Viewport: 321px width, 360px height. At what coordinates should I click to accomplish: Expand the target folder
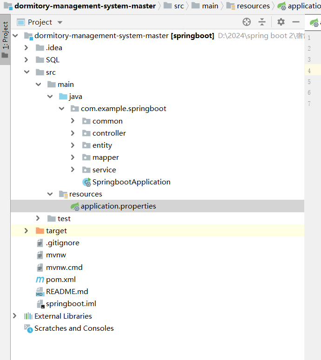27,231
